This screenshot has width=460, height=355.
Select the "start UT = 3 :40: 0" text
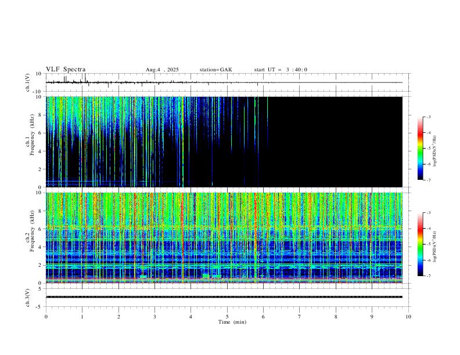281,70
